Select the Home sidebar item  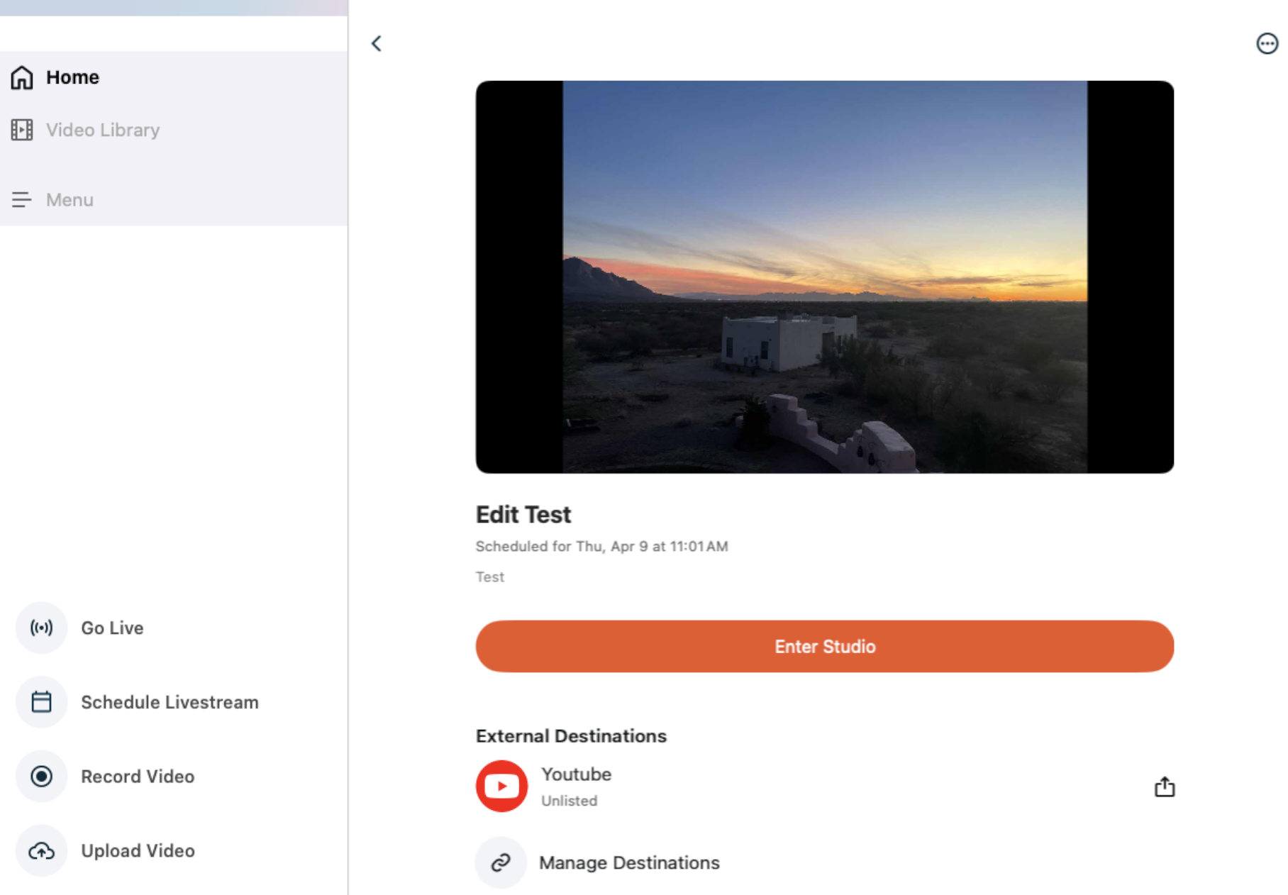pos(72,77)
